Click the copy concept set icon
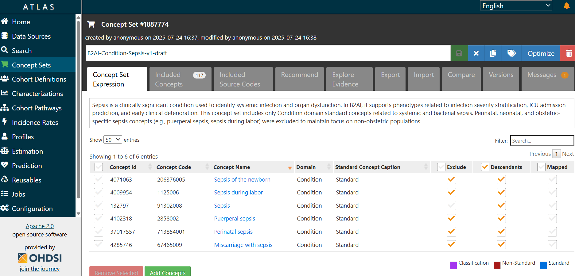The width and height of the screenshot is (575, 276). point(493,53)
